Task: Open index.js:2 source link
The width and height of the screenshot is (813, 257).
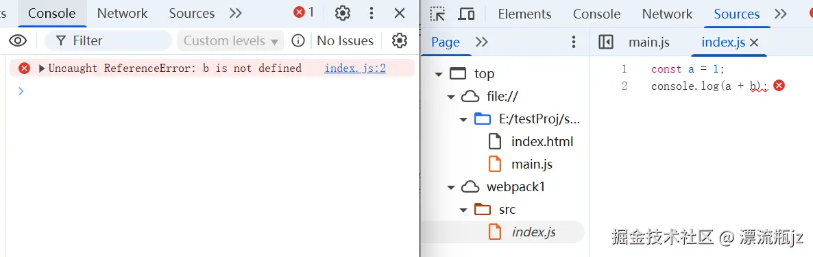Action: tap(355, 68)
